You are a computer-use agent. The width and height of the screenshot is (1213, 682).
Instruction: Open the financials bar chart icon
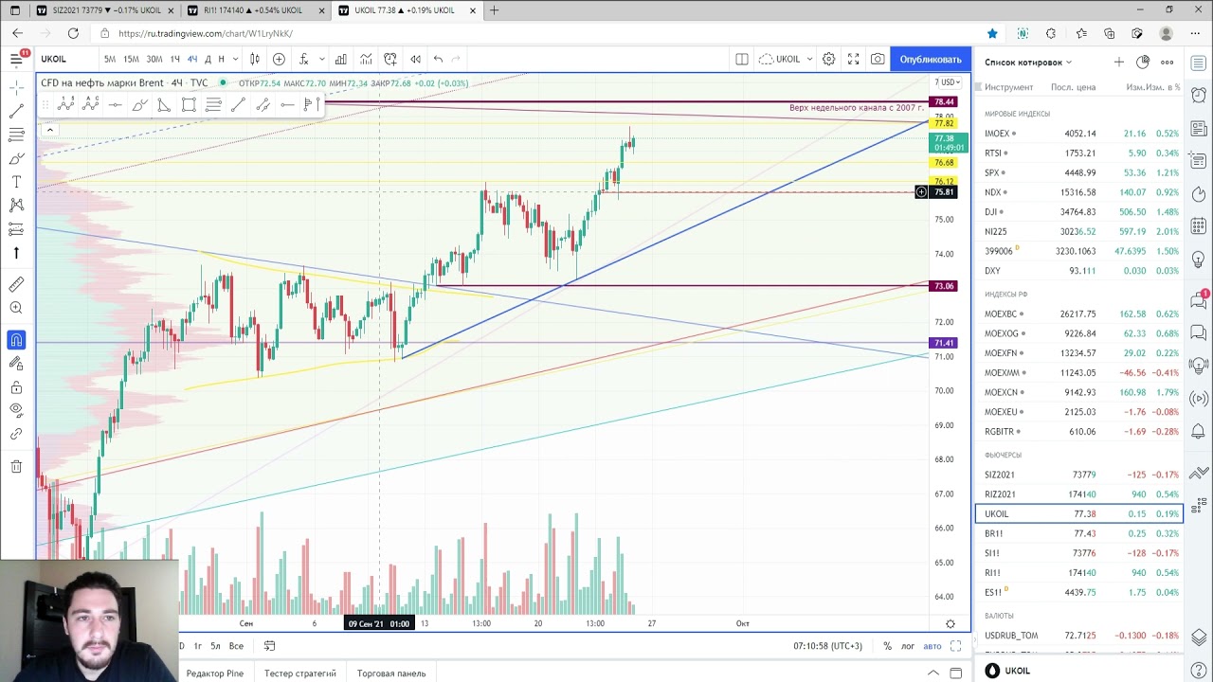[340, 59]
